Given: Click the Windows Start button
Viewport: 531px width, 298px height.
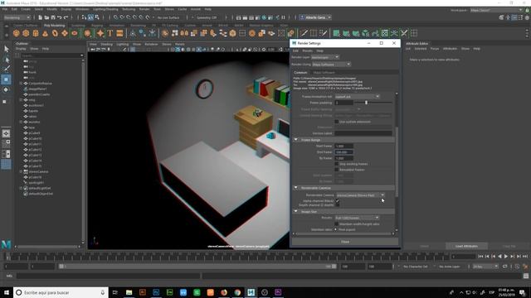Looking at the screenshot, I should click(x=7, y=292).
